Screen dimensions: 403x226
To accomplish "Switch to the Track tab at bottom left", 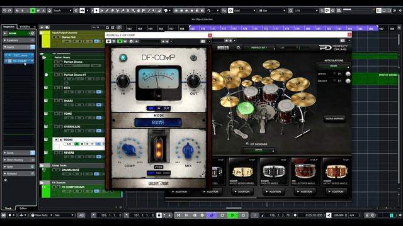I will pyautogui.click(x=8, y=208).
